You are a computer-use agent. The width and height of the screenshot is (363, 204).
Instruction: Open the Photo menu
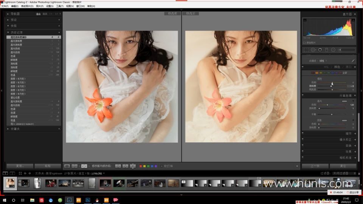pyautogui.click(x=40, y=6)
